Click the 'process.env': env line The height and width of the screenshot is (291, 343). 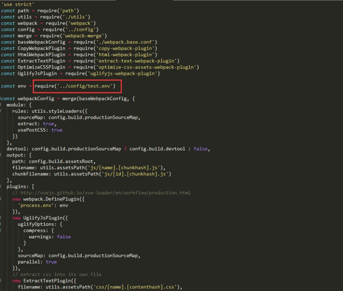click(x=43, y=205)
